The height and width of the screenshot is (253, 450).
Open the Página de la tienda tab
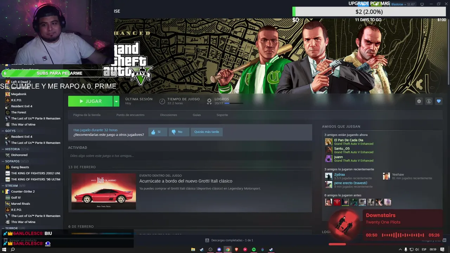click(x=86, y=115)
